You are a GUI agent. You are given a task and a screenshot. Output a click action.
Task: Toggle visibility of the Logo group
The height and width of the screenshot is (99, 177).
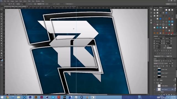(x=155, y=83)
